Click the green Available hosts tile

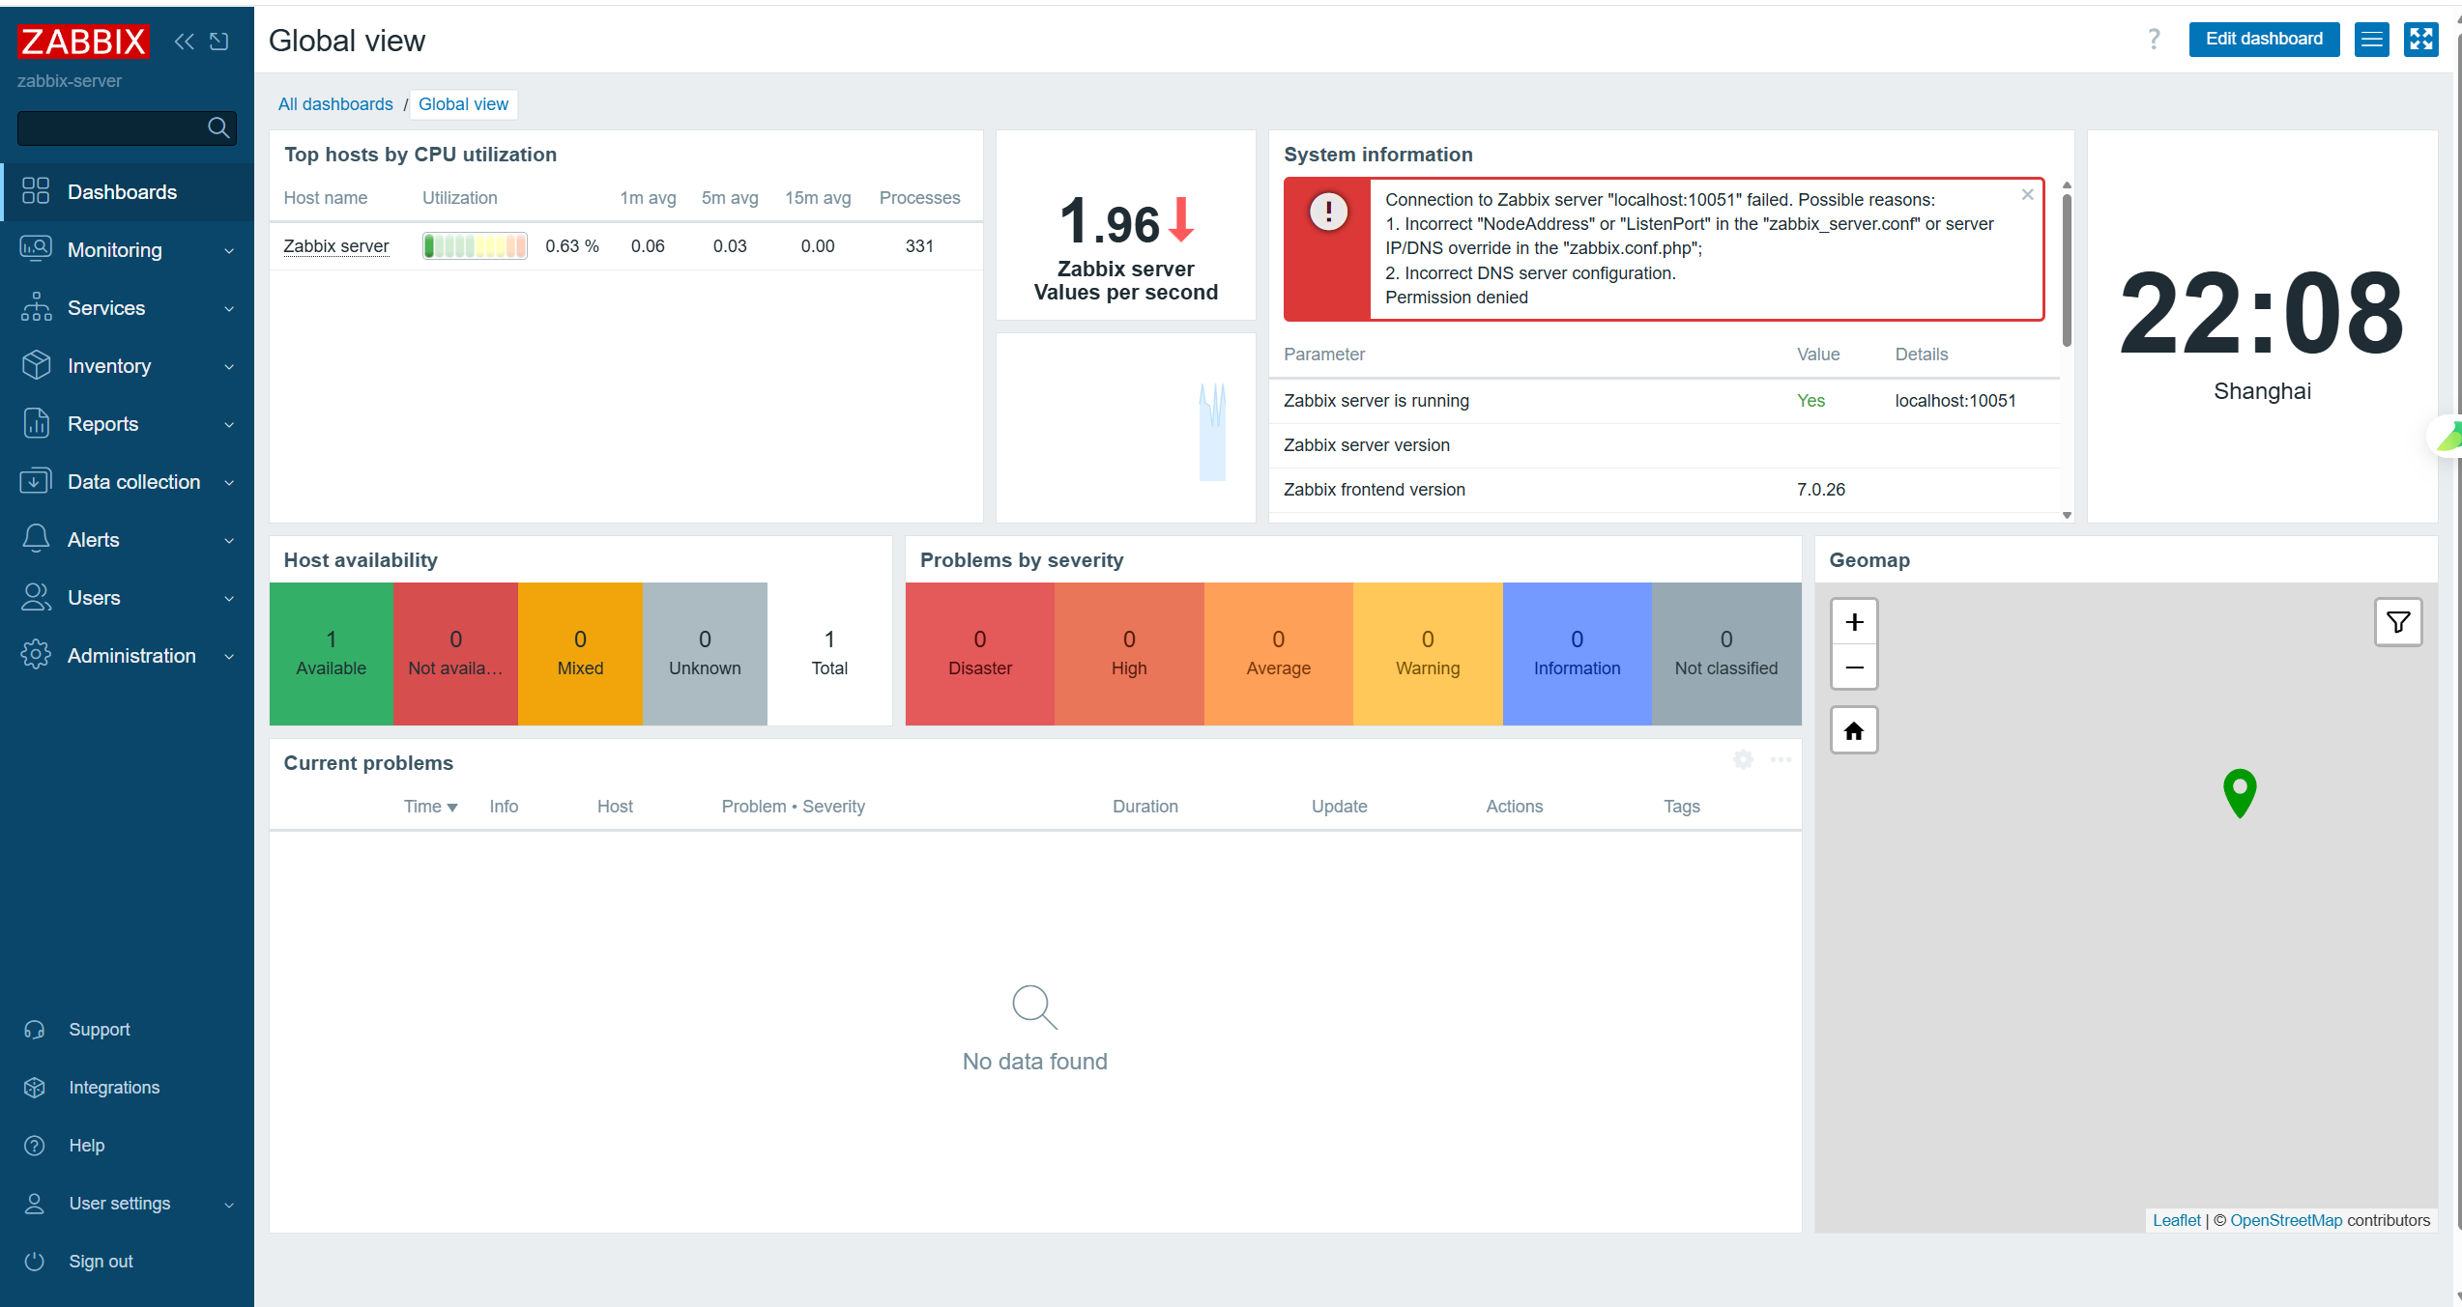[x=332, y=654]
